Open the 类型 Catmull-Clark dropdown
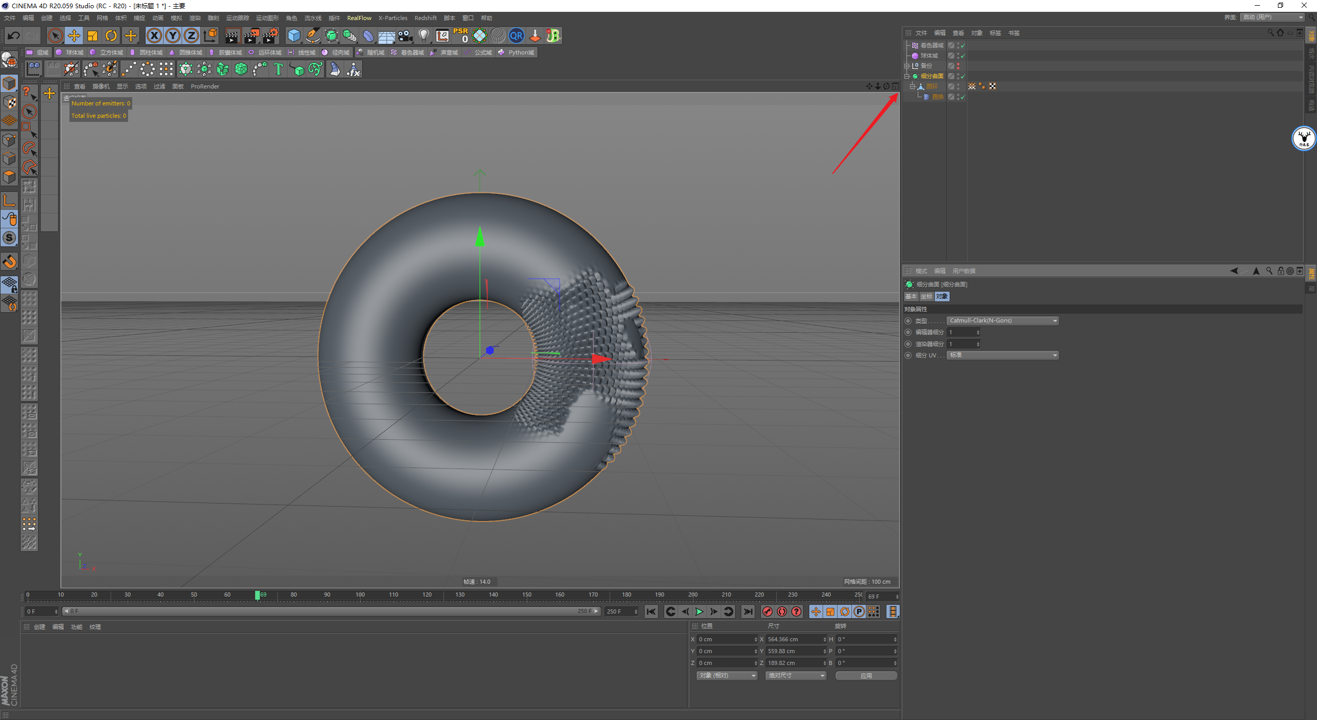 tap(1003, 320)
